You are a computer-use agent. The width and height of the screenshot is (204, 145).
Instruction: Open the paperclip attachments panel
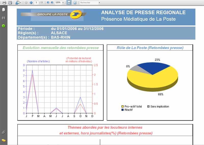4,132
